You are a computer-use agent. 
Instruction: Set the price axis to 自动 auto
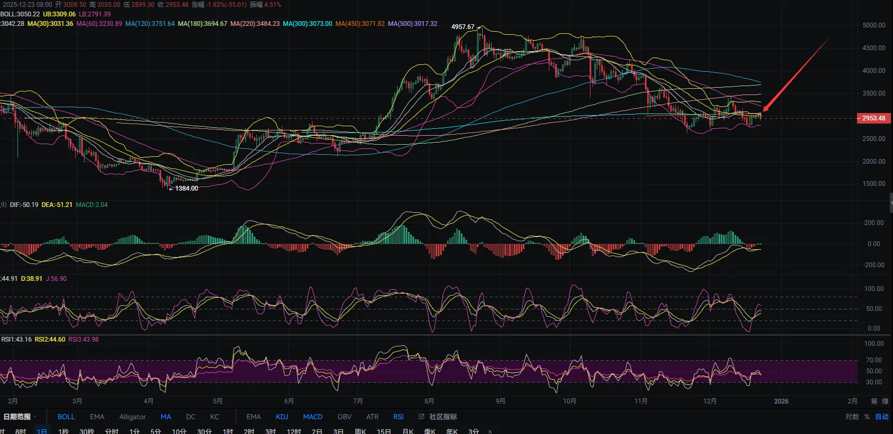click(x=882, y=417)
